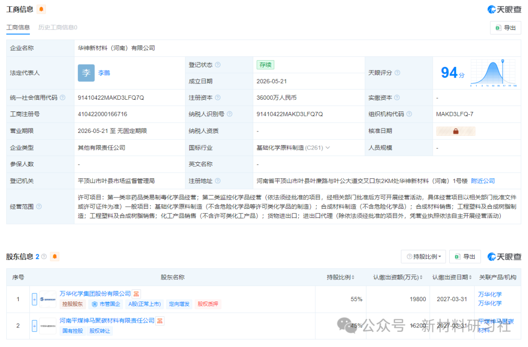Click company name 华神新材料（河南）有限公司

(x=116, y=48)
